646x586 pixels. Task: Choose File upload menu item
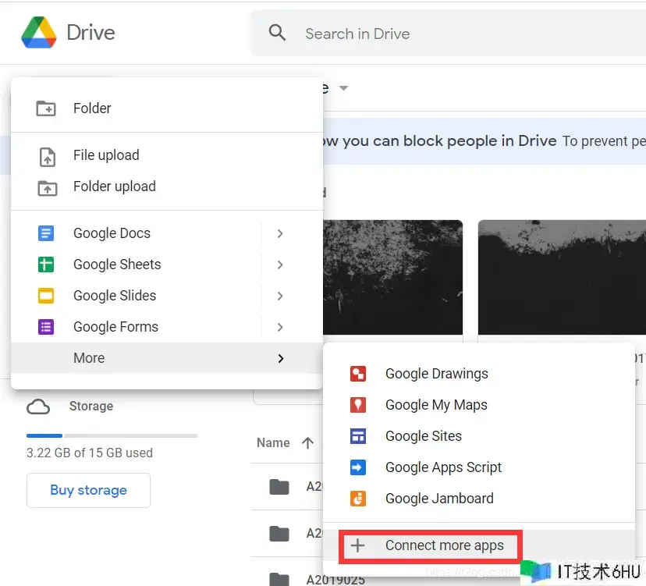167,155
